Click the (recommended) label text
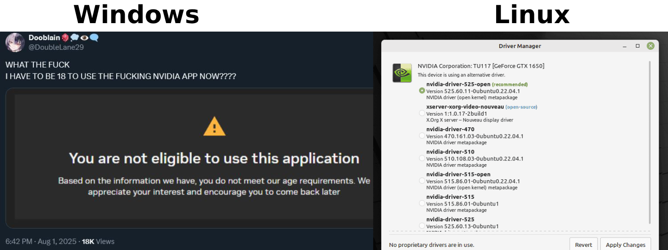The width and height of the screenshot is (668, 250). pyautogui.click(x=510, y=84)
